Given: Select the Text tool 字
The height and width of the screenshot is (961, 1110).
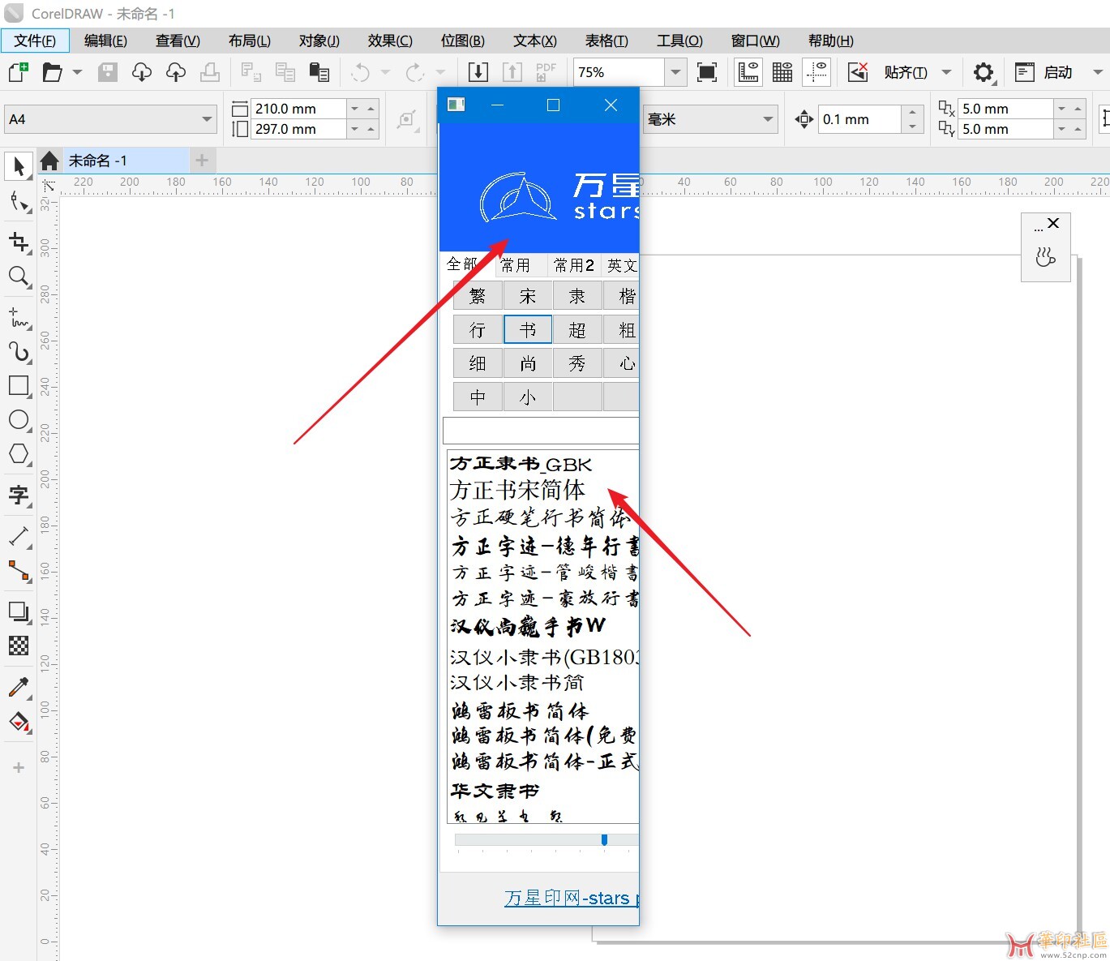Looking at the screenshot, I should [19, 495].
